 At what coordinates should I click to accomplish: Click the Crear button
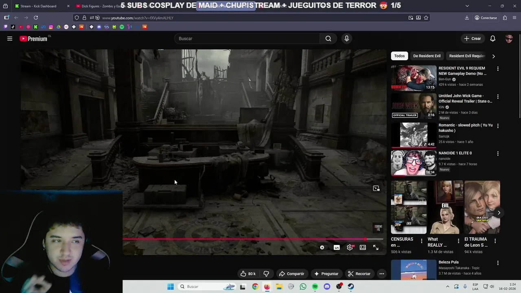pos(472,39)
